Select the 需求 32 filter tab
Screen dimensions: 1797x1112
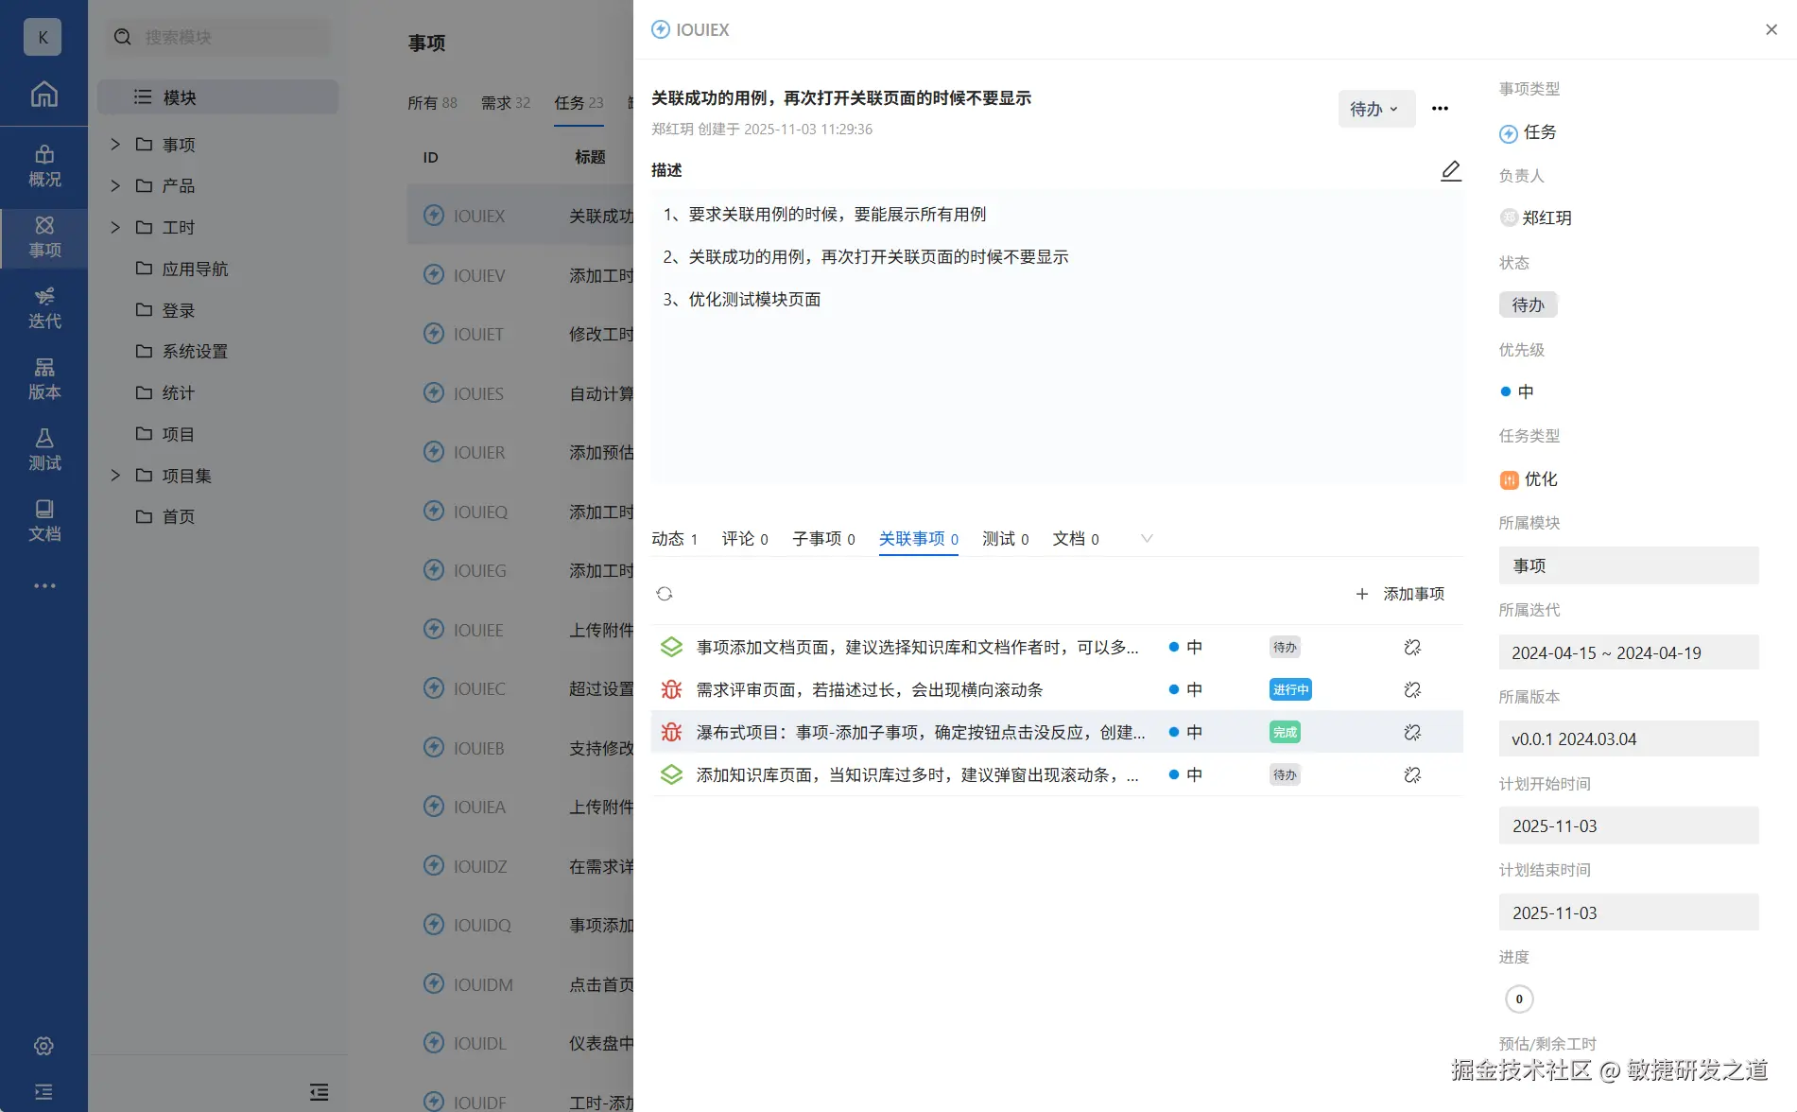pos(506,103)
